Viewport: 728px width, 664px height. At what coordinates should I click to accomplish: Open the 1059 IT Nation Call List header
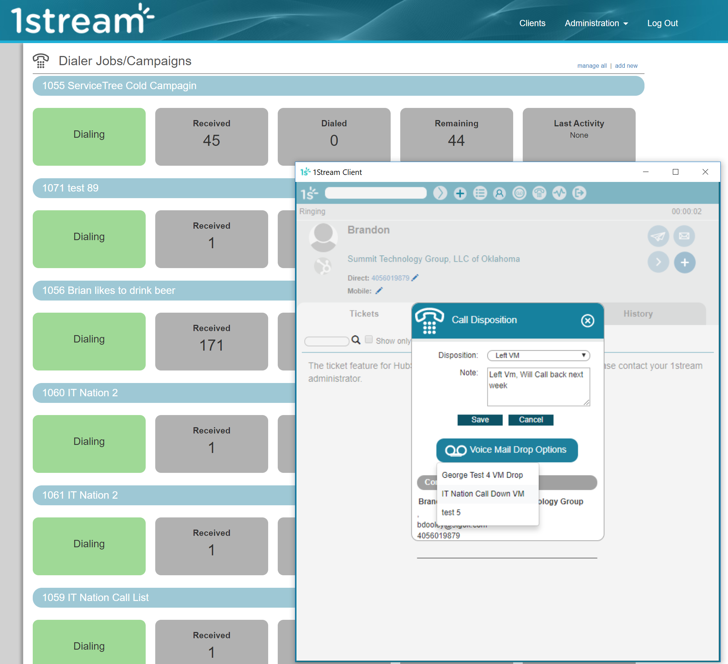(164, 598)
